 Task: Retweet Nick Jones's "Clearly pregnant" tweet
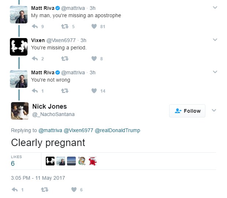point(44,190)
